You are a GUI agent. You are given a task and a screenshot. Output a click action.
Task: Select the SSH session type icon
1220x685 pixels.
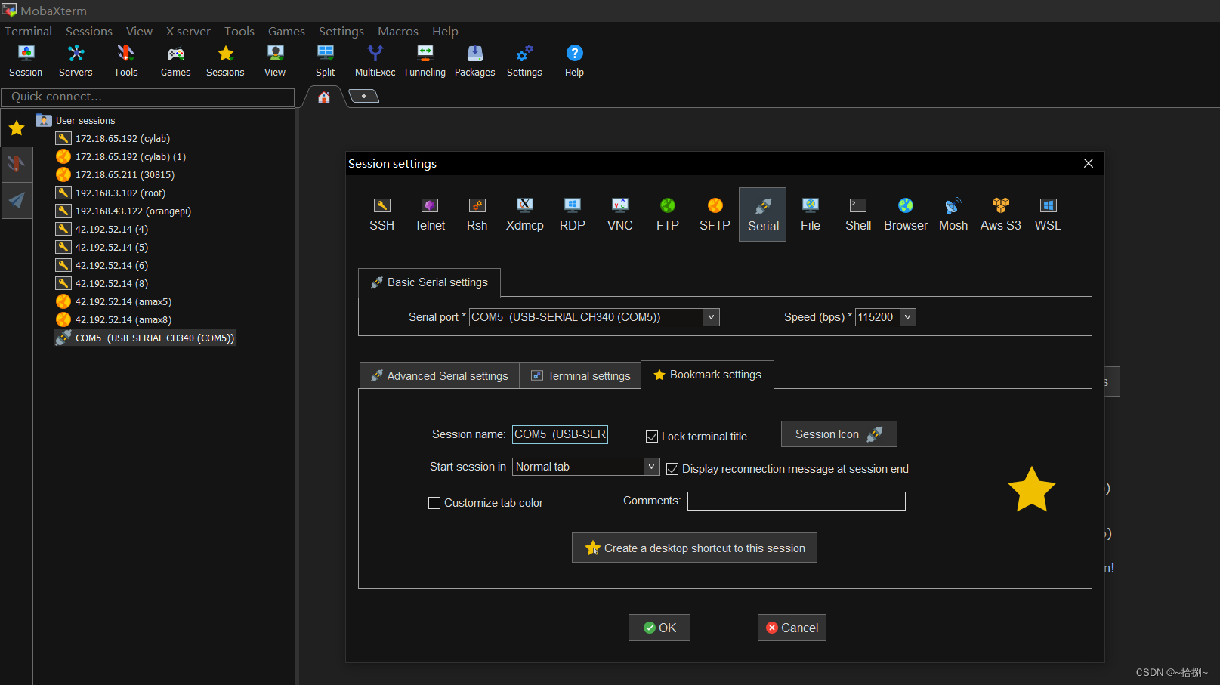[x=381, y=214]
